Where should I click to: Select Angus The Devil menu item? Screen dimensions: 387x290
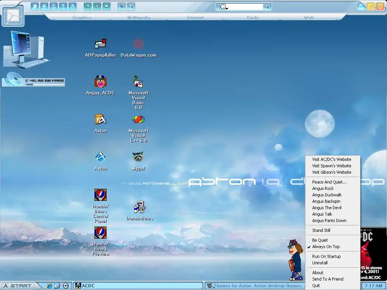[x=333, y=208]
